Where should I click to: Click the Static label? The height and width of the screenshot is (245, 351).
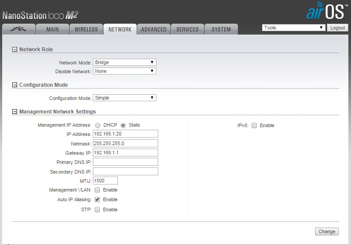[x=135, y=125]
